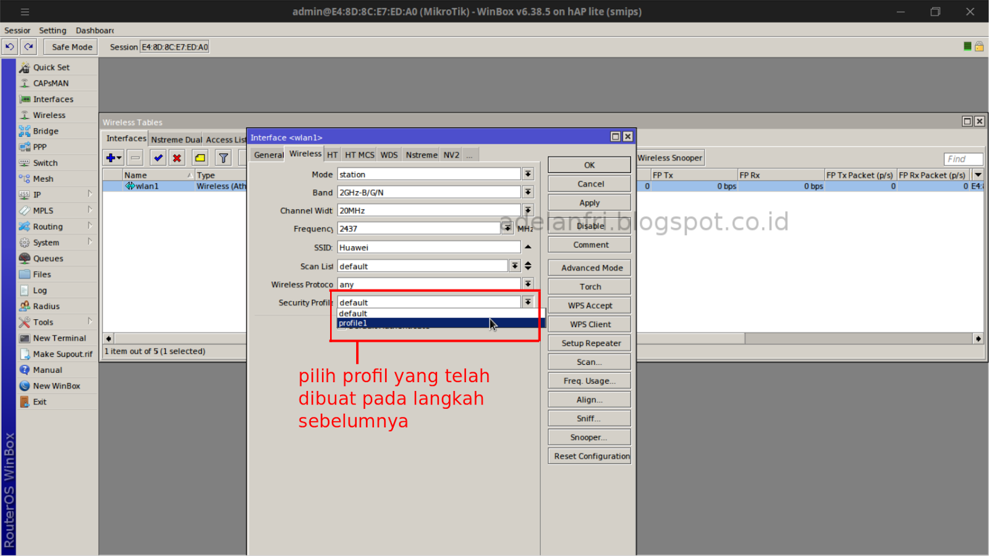Click Exit in the sidebar
989x556 pixels.
pos(40,402)
